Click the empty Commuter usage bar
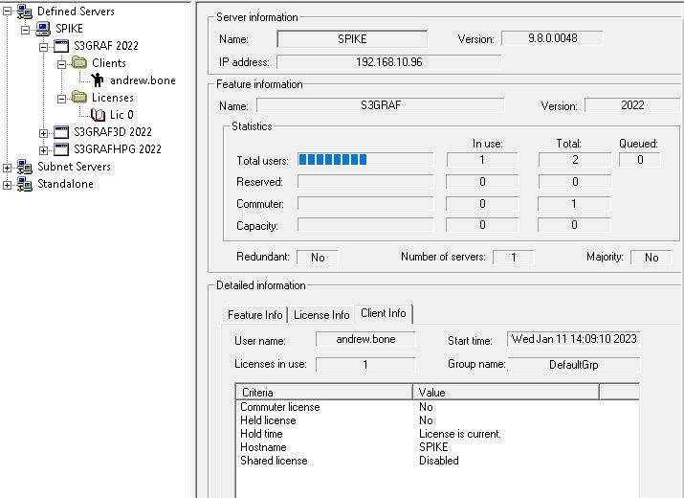Viewport: 684px width, 498px height. 365,203
